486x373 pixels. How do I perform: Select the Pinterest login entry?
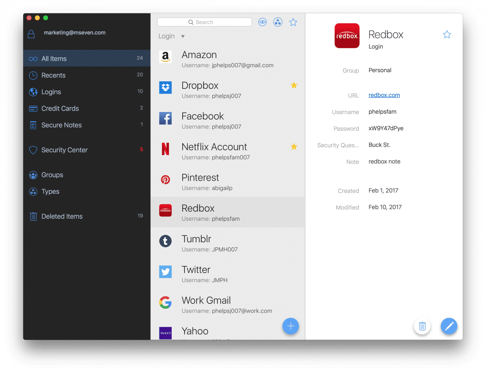(x=228, y=182)
